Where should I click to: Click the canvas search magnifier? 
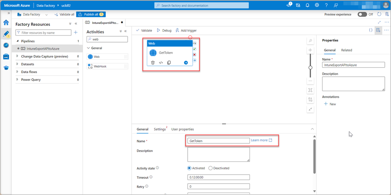[x=310, y=41]
